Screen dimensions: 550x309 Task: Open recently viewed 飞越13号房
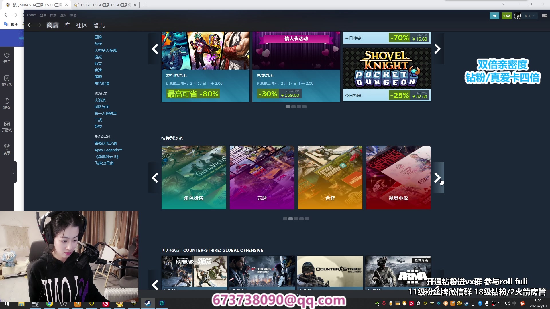pos(104,163)
